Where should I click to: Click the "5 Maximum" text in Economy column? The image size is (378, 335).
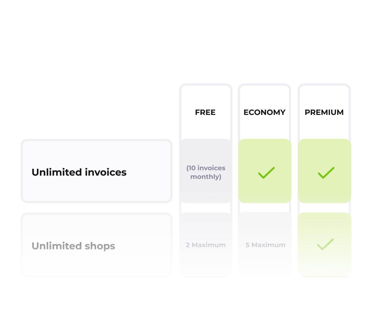(x=265, y=245)
